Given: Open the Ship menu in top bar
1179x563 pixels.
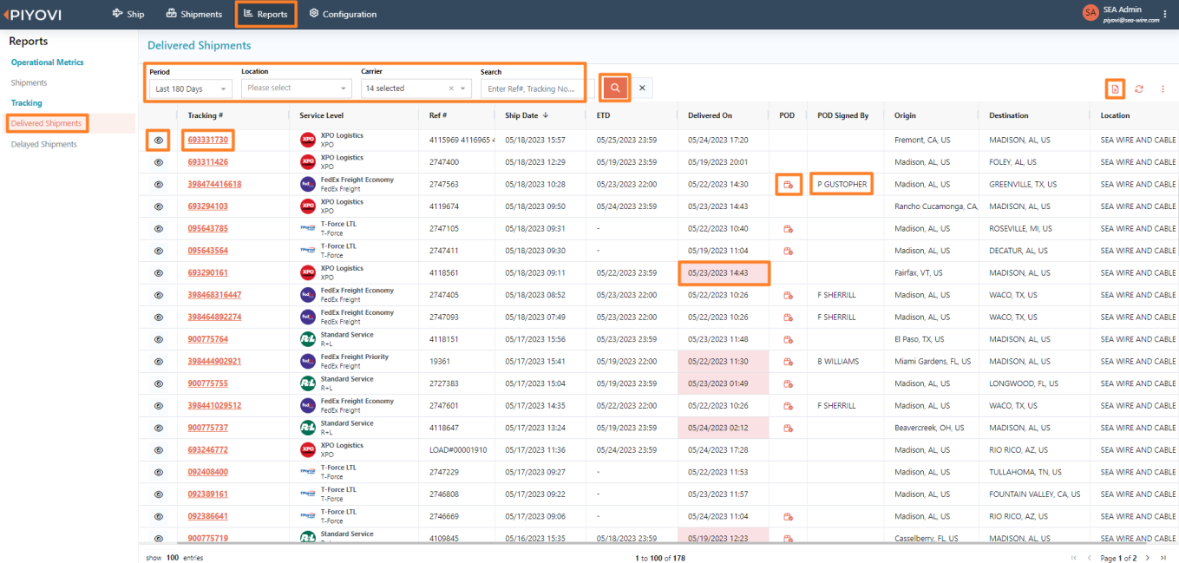Looking at the screenshot, I should (x=128, y=14).
